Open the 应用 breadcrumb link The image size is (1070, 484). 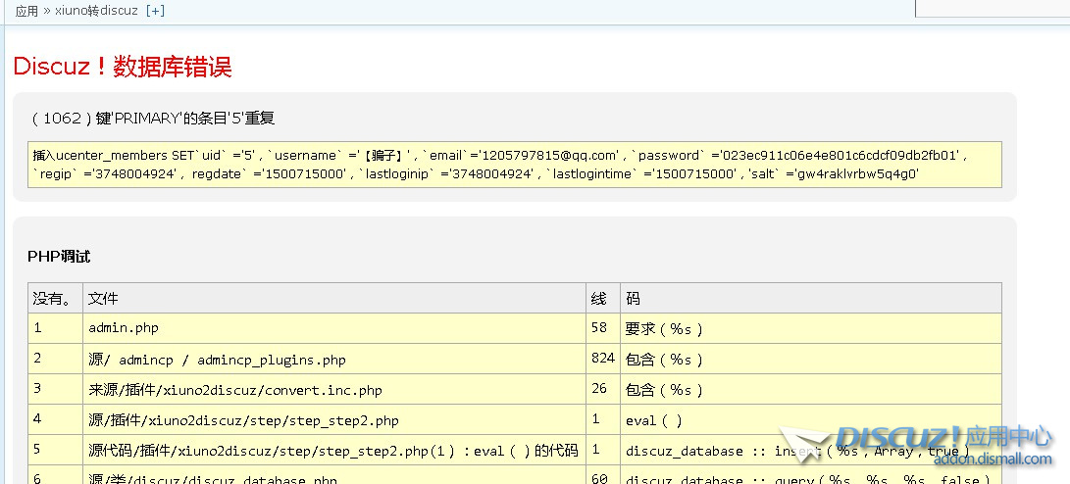click(26, 11)
